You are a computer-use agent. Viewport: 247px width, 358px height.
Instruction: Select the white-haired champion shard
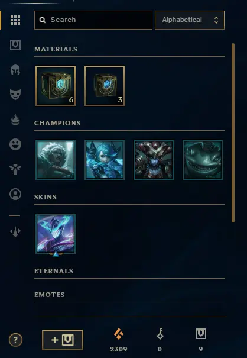tap(56, 160)
